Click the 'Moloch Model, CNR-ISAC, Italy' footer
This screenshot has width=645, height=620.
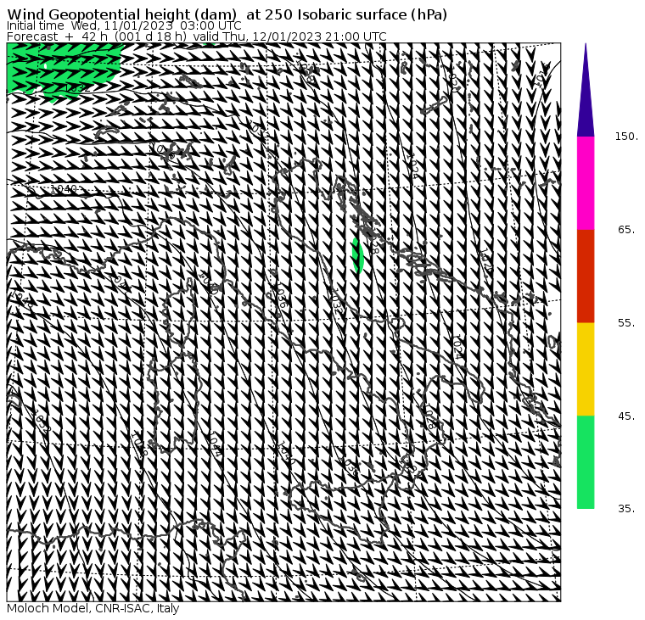[93, 608]
